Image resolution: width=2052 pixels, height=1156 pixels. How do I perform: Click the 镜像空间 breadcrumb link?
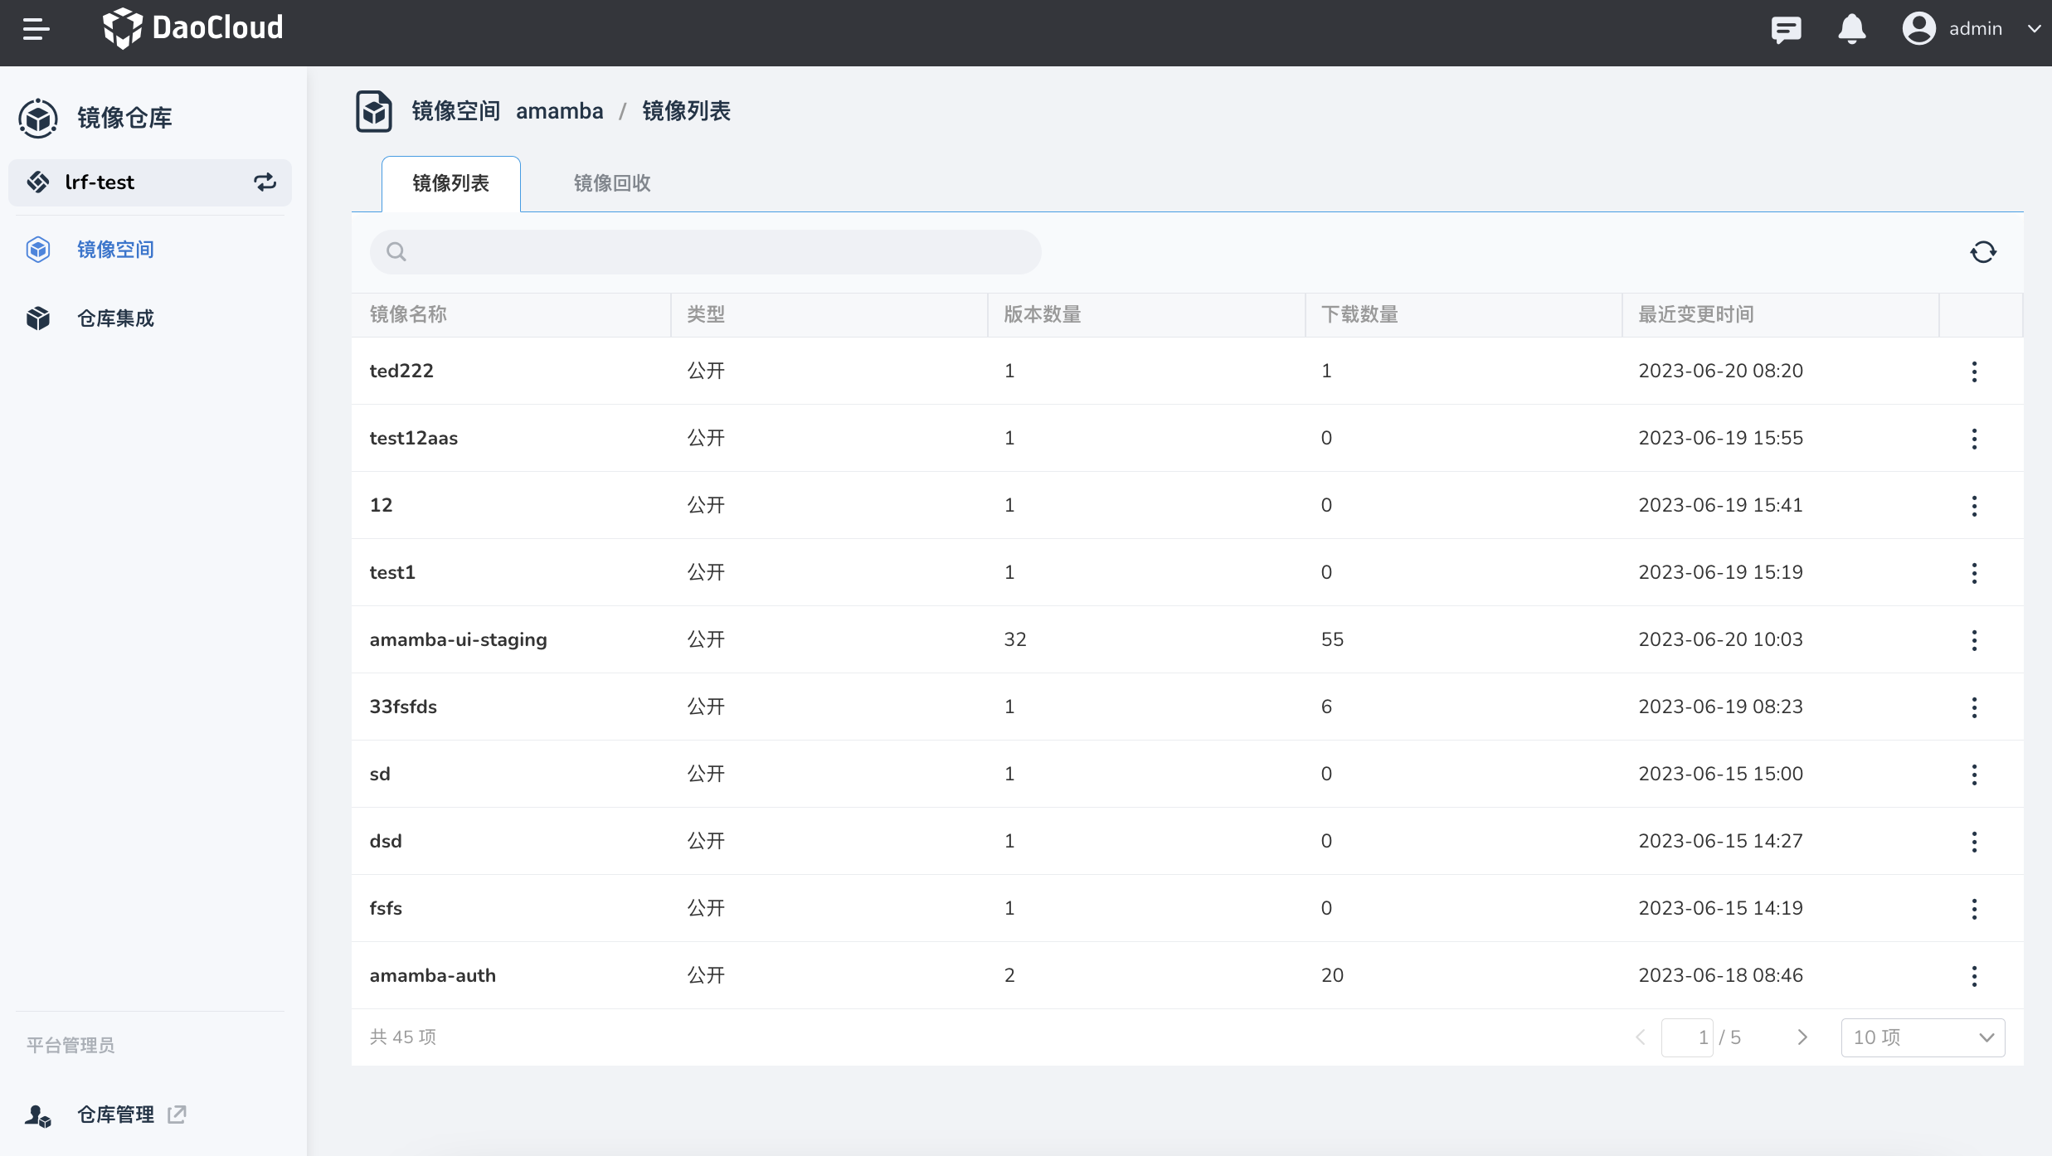(x=456, y=111)
